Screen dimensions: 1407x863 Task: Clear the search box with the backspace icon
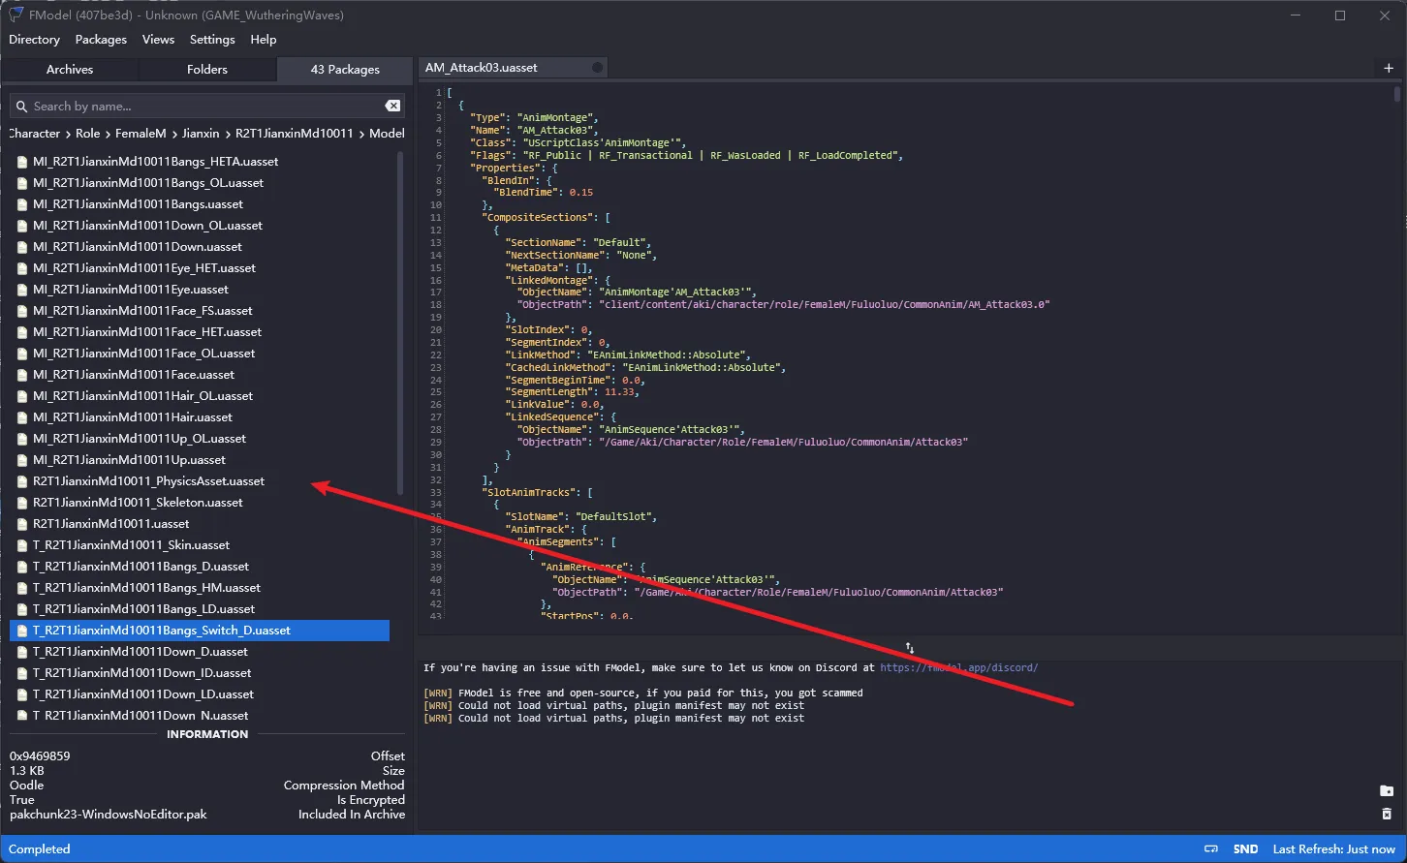click(392, 106)
